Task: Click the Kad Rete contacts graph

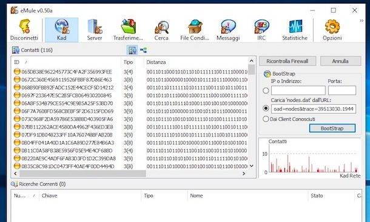Action: click(x=310, y=158)
